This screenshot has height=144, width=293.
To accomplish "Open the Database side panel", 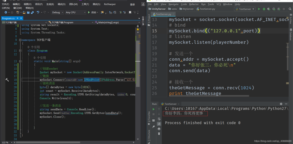I will 291,35.
